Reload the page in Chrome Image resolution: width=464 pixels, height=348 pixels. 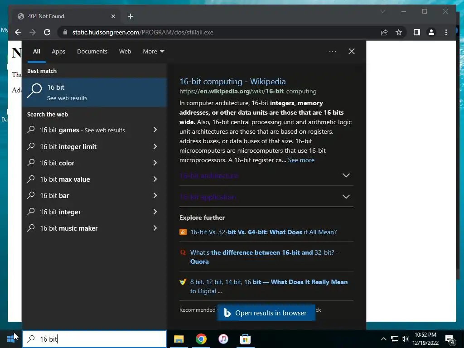[47, 32]
